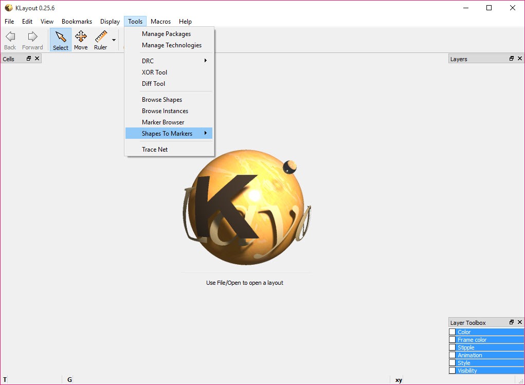Tick the Visibility checkbox
Image resolution: width=525 pixels, height=385 pixels.
452,370
